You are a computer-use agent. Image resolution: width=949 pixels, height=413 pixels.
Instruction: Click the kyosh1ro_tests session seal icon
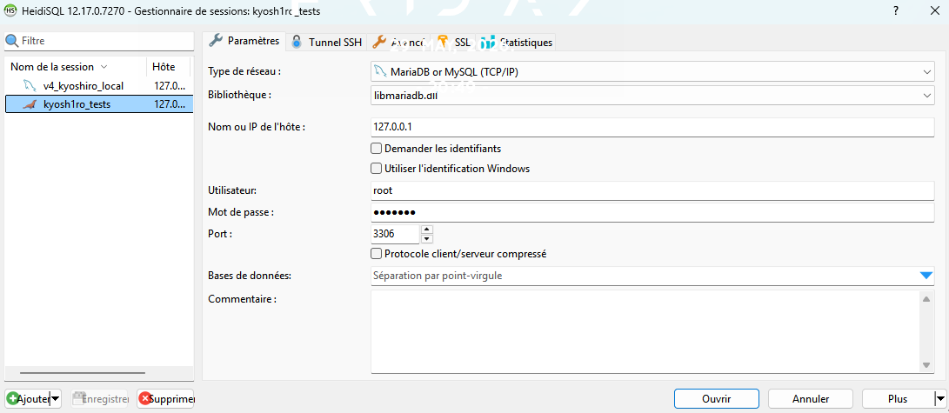[30, 104]
